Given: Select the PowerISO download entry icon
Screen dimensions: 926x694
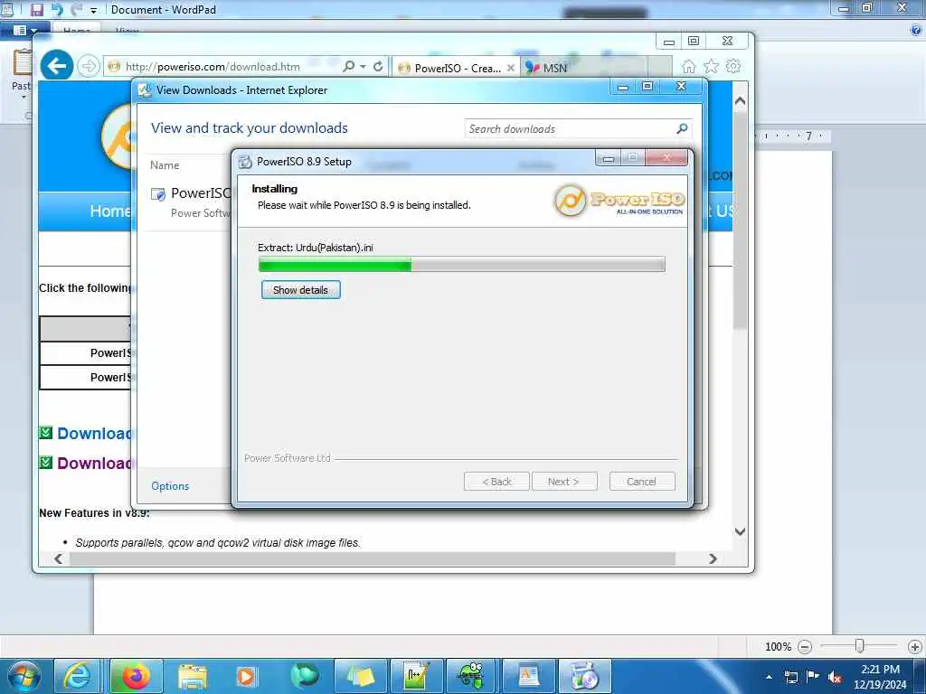Looking at the screenshot, I should 158,194.
